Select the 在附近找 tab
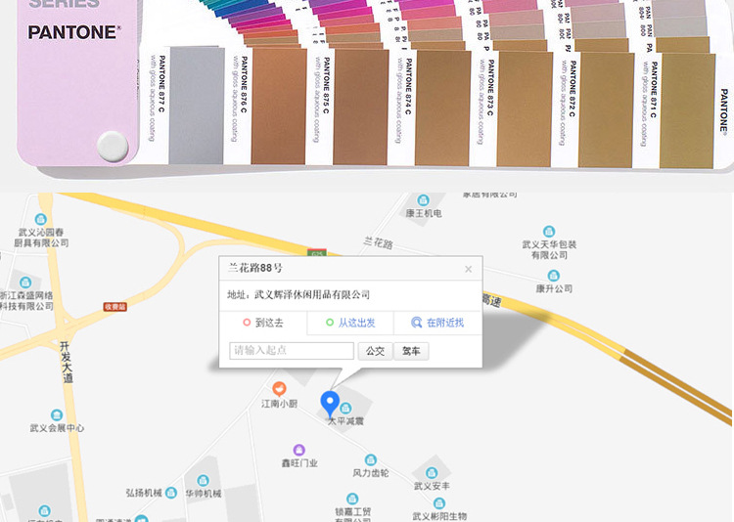Screen dimensions: 734x522 (x=437, y=323)
